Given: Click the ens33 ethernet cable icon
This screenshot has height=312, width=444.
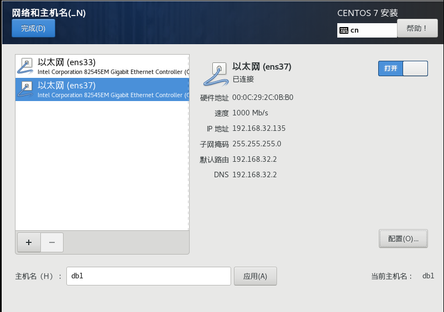Looking at the screenshot, I should [26, 66].
